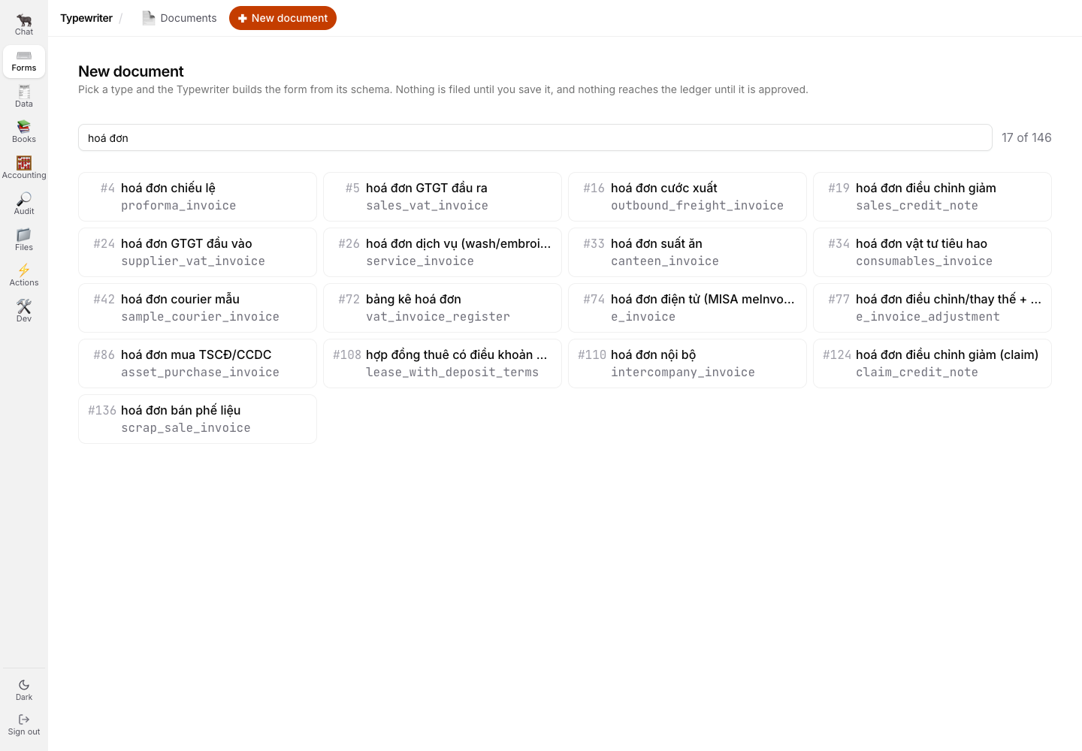Click the New document heading

click(131, 71)
